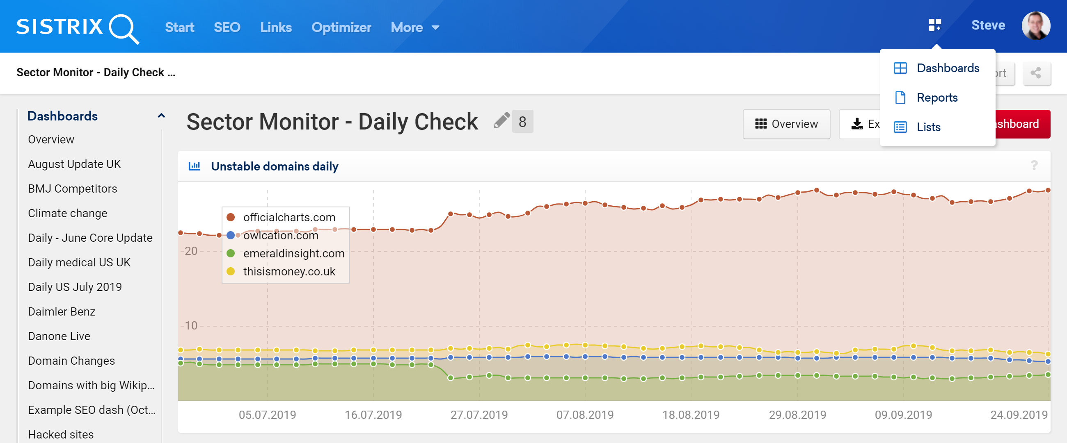Click the Sector Monitor - Daily Check heading

(332, 122)
